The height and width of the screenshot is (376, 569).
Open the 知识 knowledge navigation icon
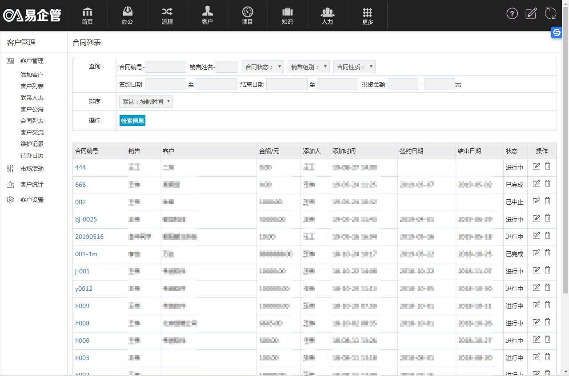[x=287, y=16]
